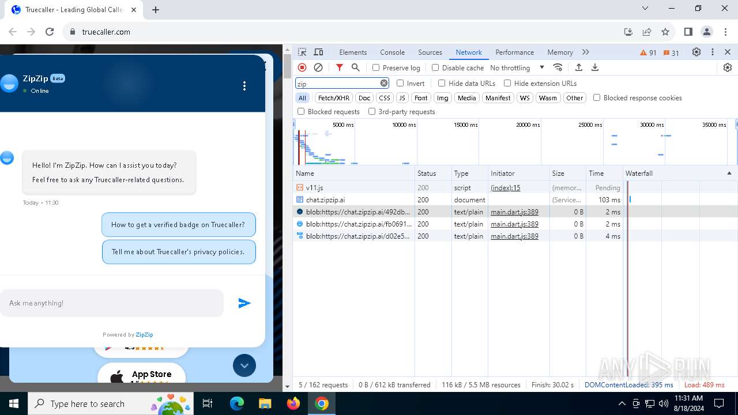Open DevTools settings gear icon

click(x=696, y=52)
